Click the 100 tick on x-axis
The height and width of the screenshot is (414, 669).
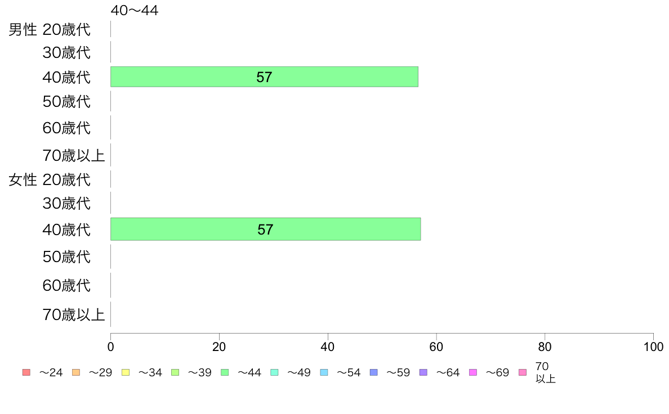coord(653,346)
